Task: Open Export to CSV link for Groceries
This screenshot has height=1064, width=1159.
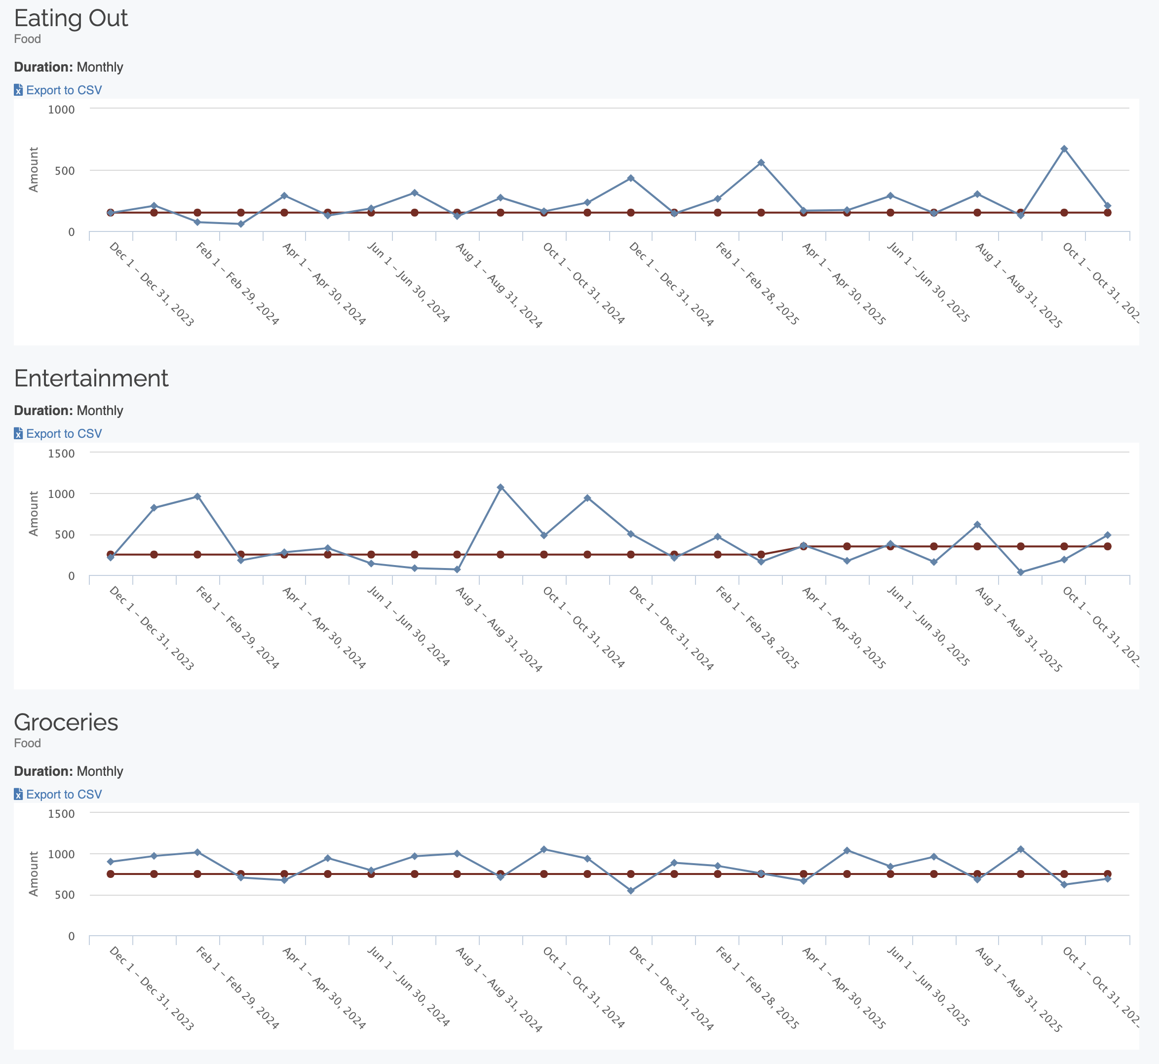Action: click(x=64, y=795)
